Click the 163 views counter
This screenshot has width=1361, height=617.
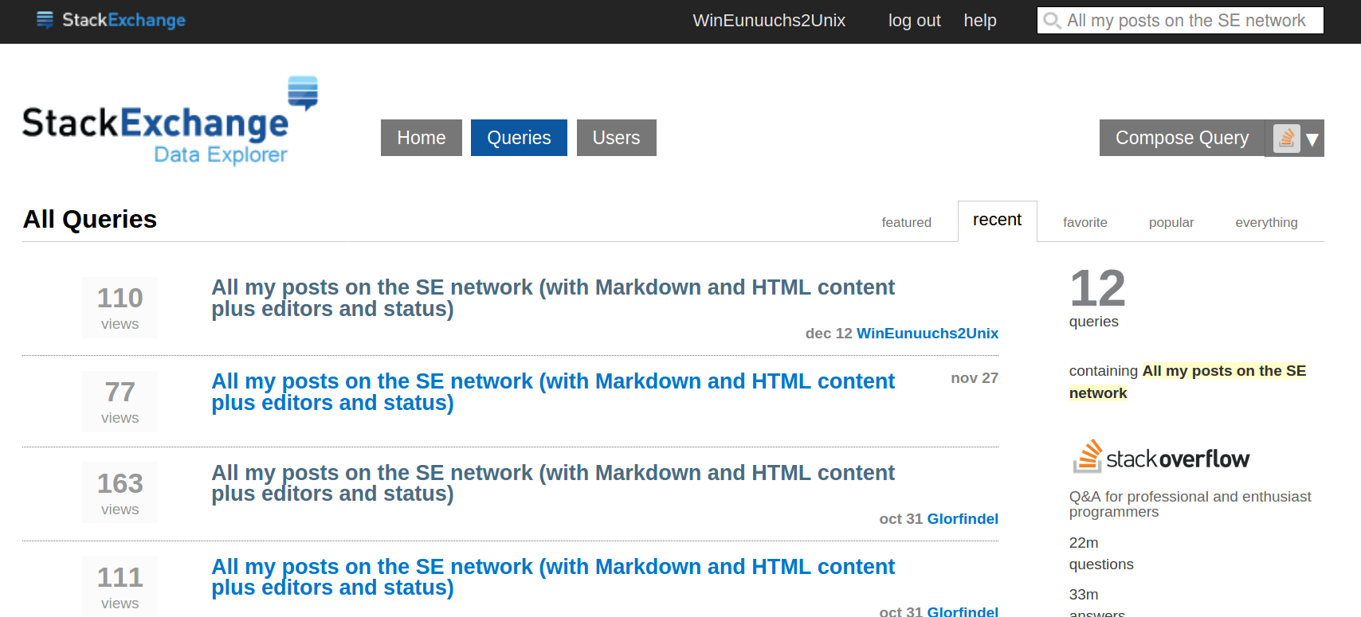120,493
